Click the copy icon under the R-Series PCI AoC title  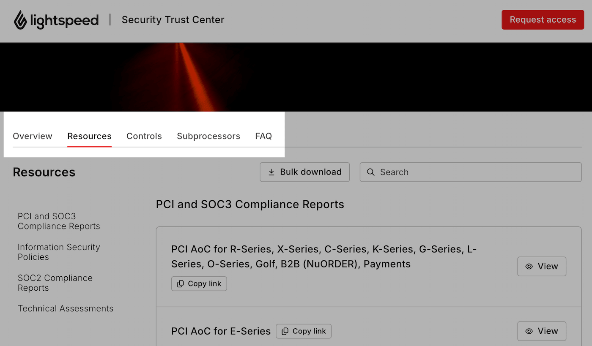point(180,284)
